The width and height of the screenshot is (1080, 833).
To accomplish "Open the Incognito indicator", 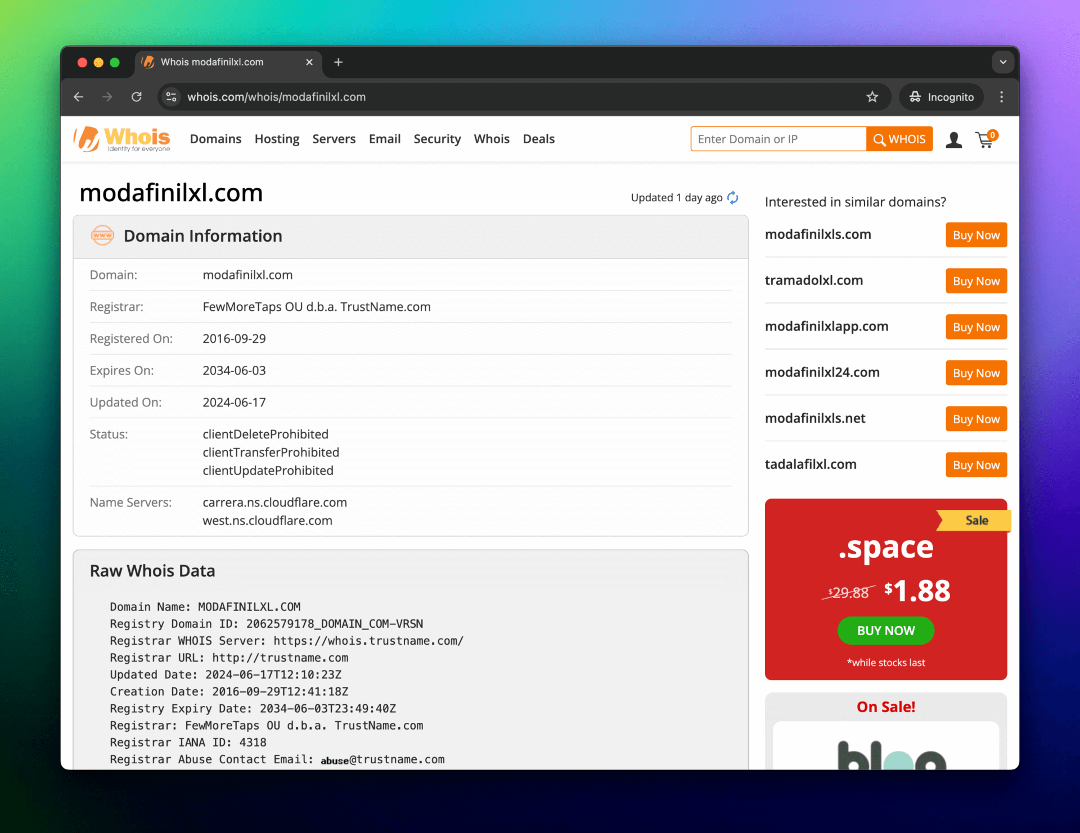I will 941,97.
